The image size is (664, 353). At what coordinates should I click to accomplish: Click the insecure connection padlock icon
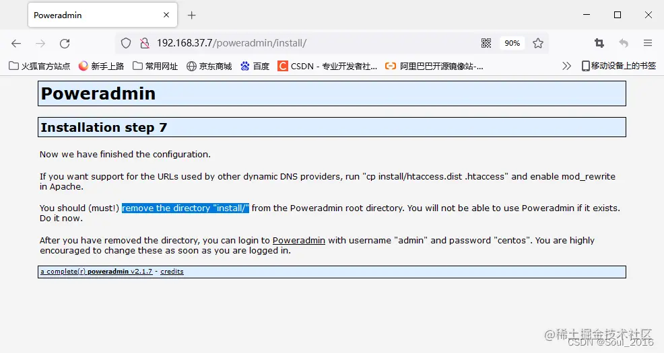coord(145,43)
